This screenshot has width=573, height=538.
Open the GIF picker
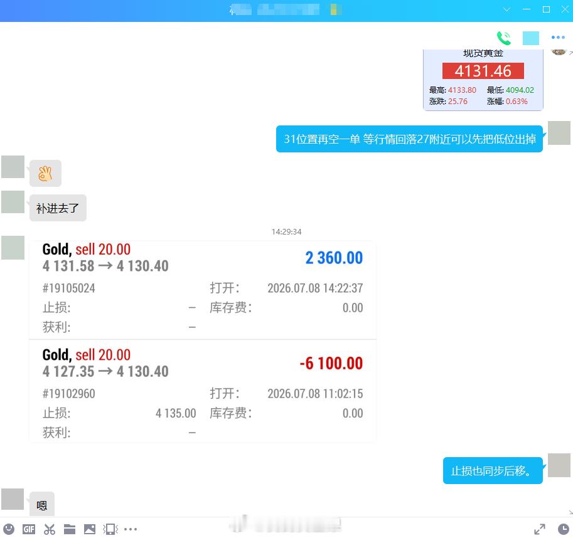pos(29,529)
